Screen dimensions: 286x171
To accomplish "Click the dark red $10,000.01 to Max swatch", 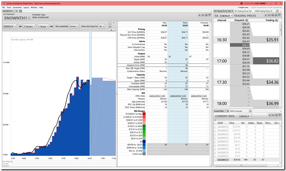I will coord(144,114).
